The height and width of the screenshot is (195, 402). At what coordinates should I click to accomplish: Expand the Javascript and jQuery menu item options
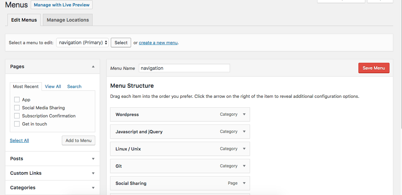[x=244, y=132]
